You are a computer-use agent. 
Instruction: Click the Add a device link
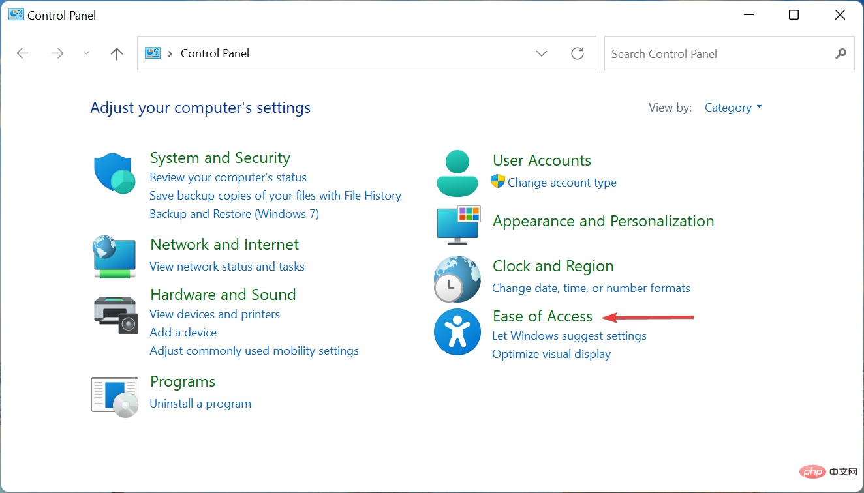tap(183, 333)
